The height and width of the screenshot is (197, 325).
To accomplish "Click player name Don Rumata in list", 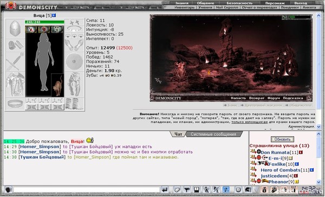I will point(275,152).
